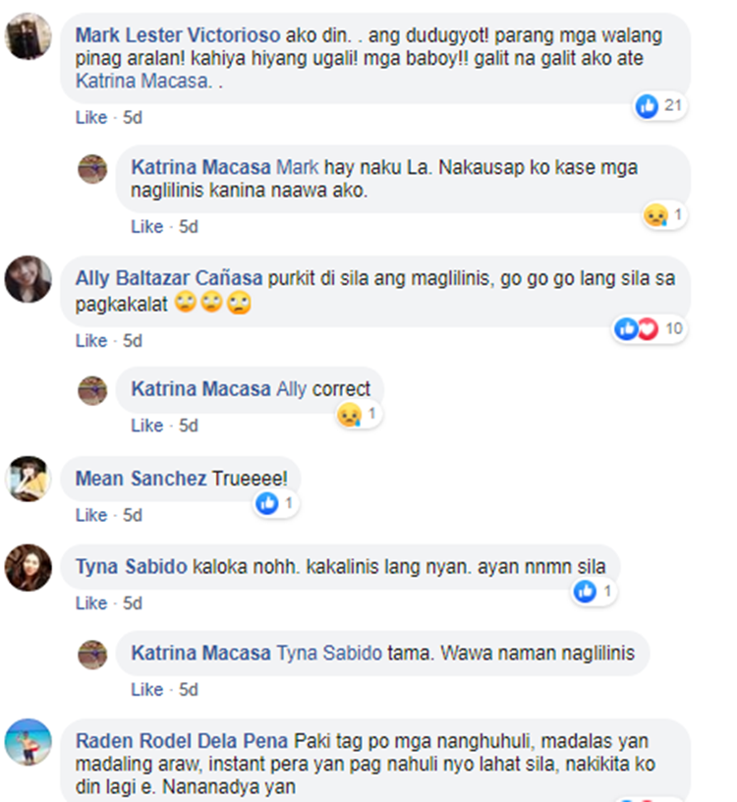Click the like and heart reactions showing 10
Screen dimensions: 737x802
click(x=649, y=329)
